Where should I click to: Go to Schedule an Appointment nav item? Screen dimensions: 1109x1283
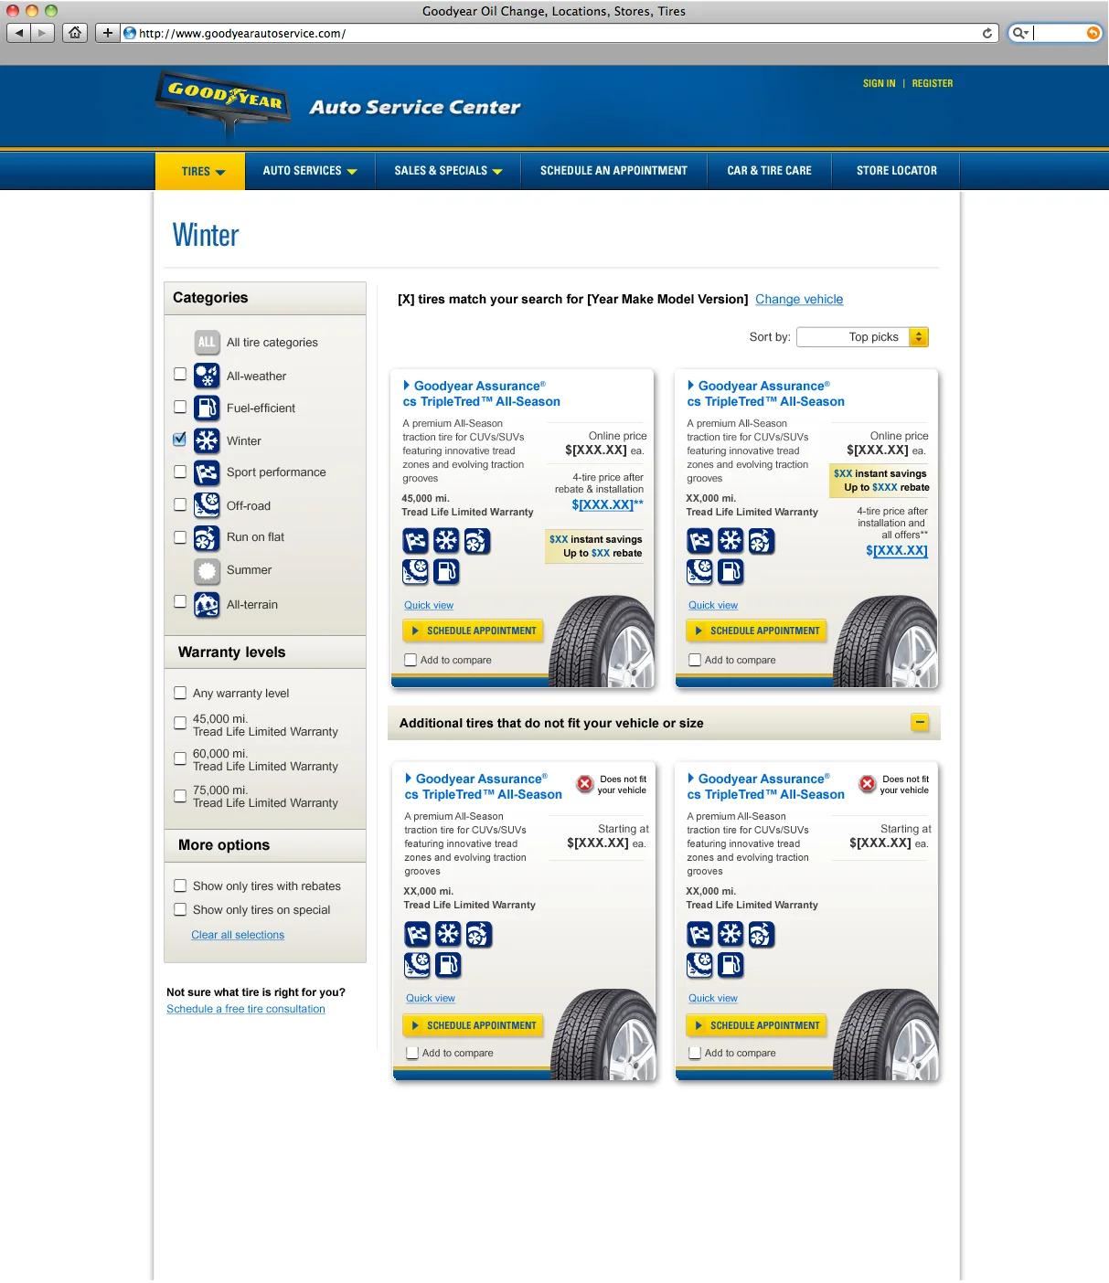pos(613,171)
